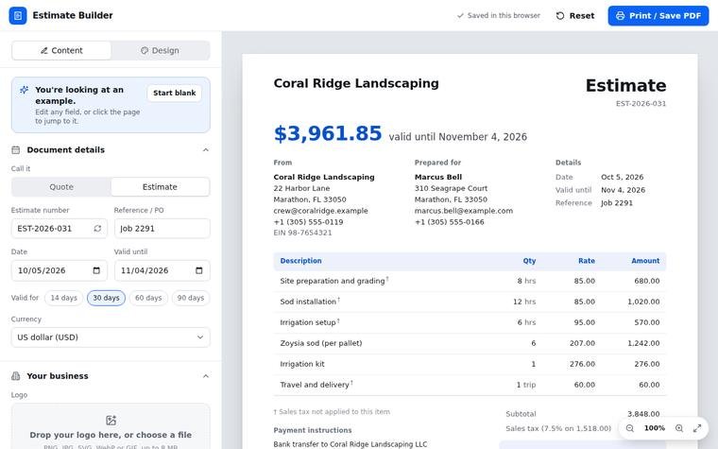Click EST-2026-031 number under Estimate heading
Image resolution: width=718 pixels, height=449 pixels.
pos(641,104)
